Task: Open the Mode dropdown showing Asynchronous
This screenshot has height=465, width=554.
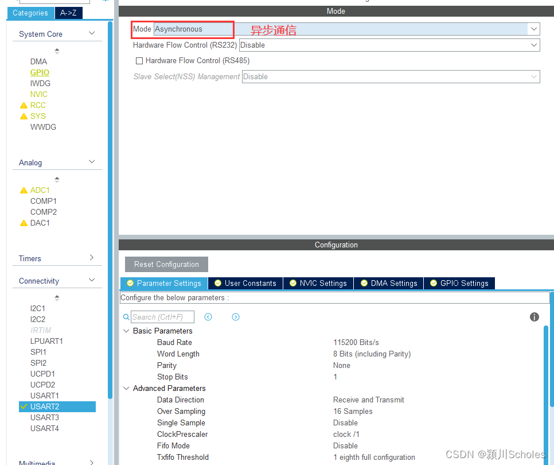Action: pyautogui.click(x=534, y=29)
